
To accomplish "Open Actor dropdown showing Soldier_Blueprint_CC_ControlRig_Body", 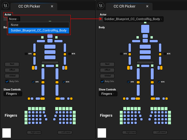I will (133, 19).
